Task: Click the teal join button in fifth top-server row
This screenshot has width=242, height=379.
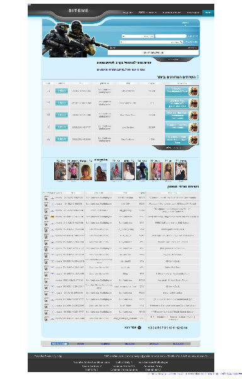Action: pyautogui.click(x=62, y=139)
